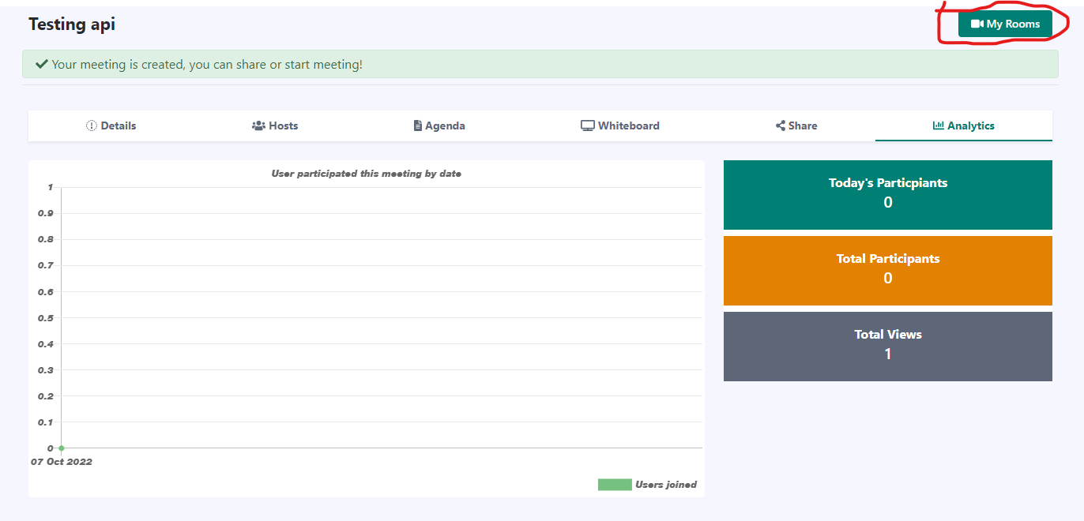The image size is (1084, 521).
Task: Click the monitor icon beside Whiteboard
Action: tap(588, 126)
